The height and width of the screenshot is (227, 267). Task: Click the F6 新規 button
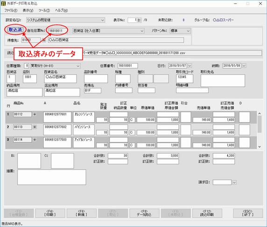81,213
